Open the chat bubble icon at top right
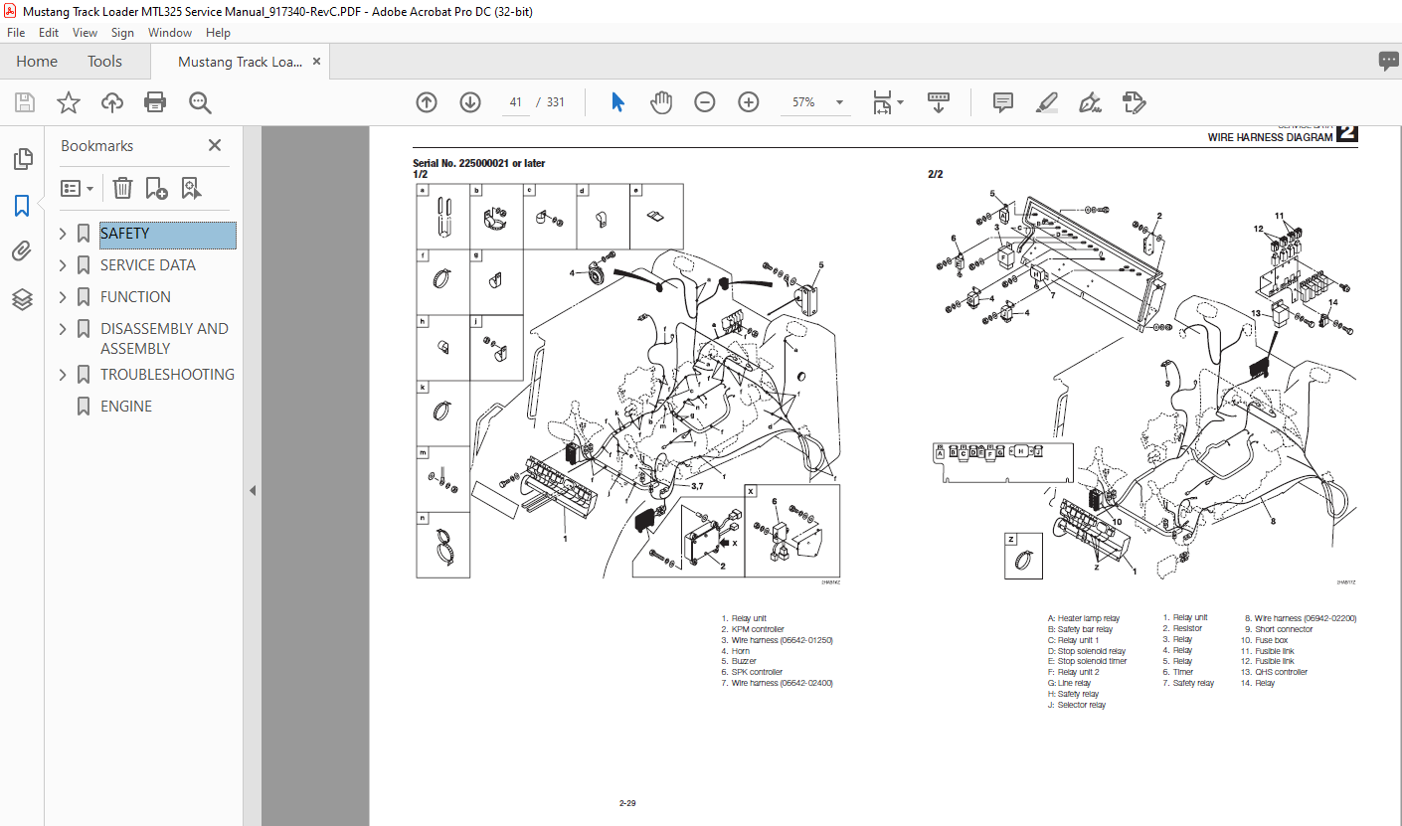 [x=1389, y=62]
